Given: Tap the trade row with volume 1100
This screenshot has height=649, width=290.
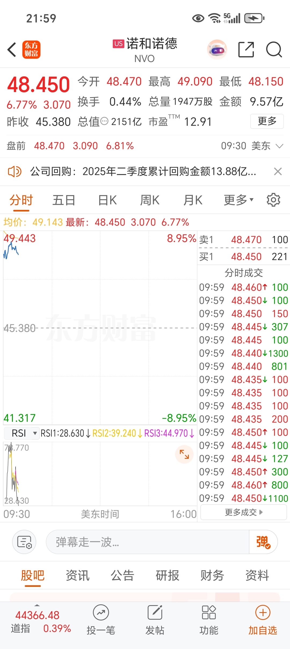Looking at the screenshot, I should [x=244, y=498].
